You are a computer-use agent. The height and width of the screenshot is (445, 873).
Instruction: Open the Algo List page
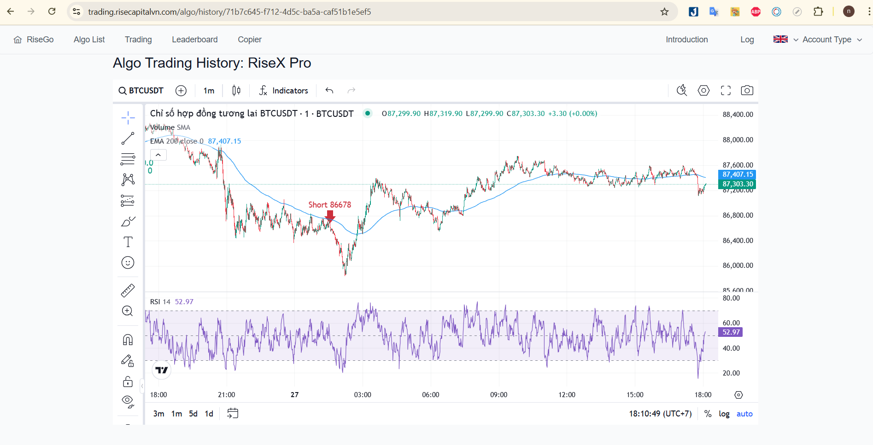89,40
